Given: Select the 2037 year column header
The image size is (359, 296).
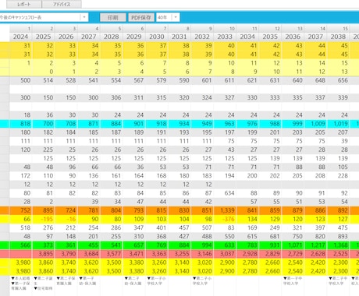Looking at the screenshot, I should tap(315, 37).
